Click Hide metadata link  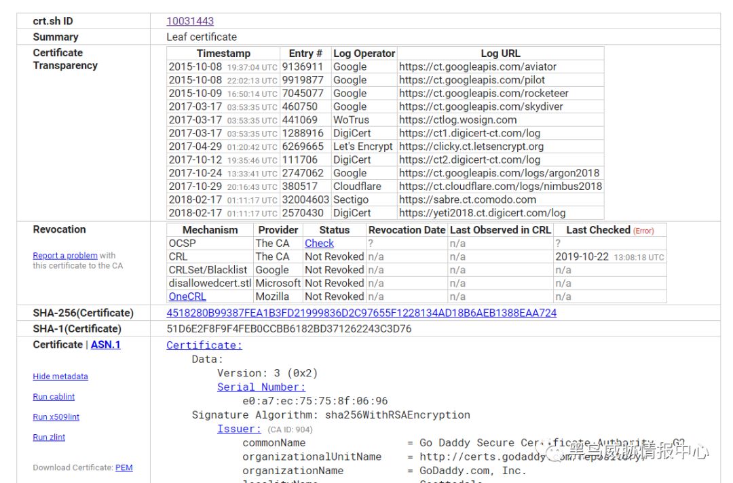(x=60, y=376)
